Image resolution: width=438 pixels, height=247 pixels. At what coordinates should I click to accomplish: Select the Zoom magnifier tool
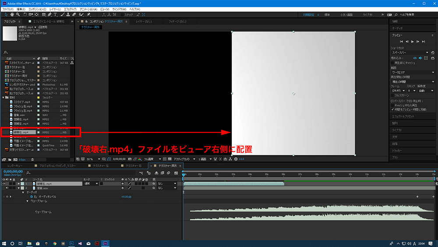[x=18, y=14]
